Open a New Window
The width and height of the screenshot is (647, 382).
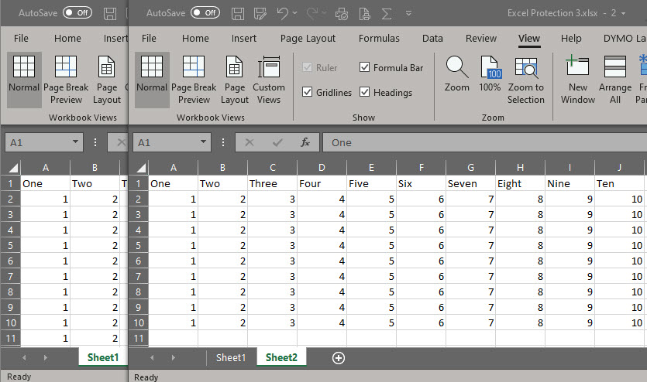click(578, 80)
